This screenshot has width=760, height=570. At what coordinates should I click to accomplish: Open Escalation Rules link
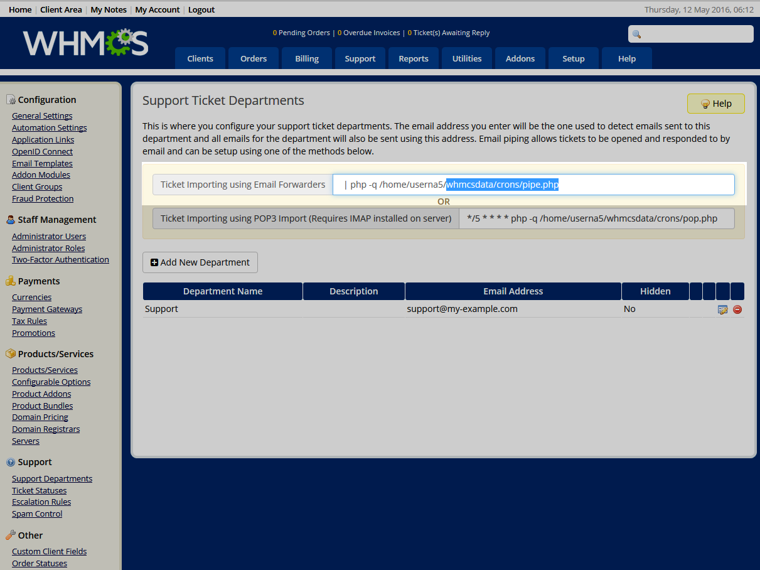[41, 502]
